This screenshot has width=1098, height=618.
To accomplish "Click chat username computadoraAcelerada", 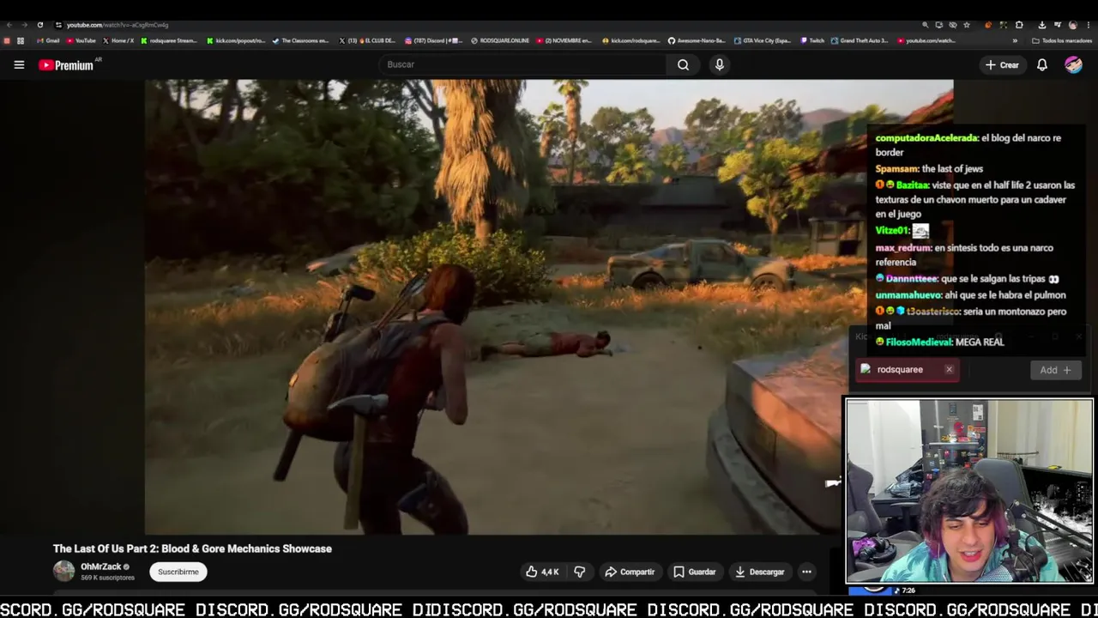I will 926,138.
